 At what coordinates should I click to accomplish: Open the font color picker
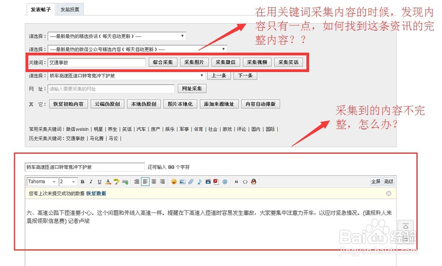[x=108, y=182]
